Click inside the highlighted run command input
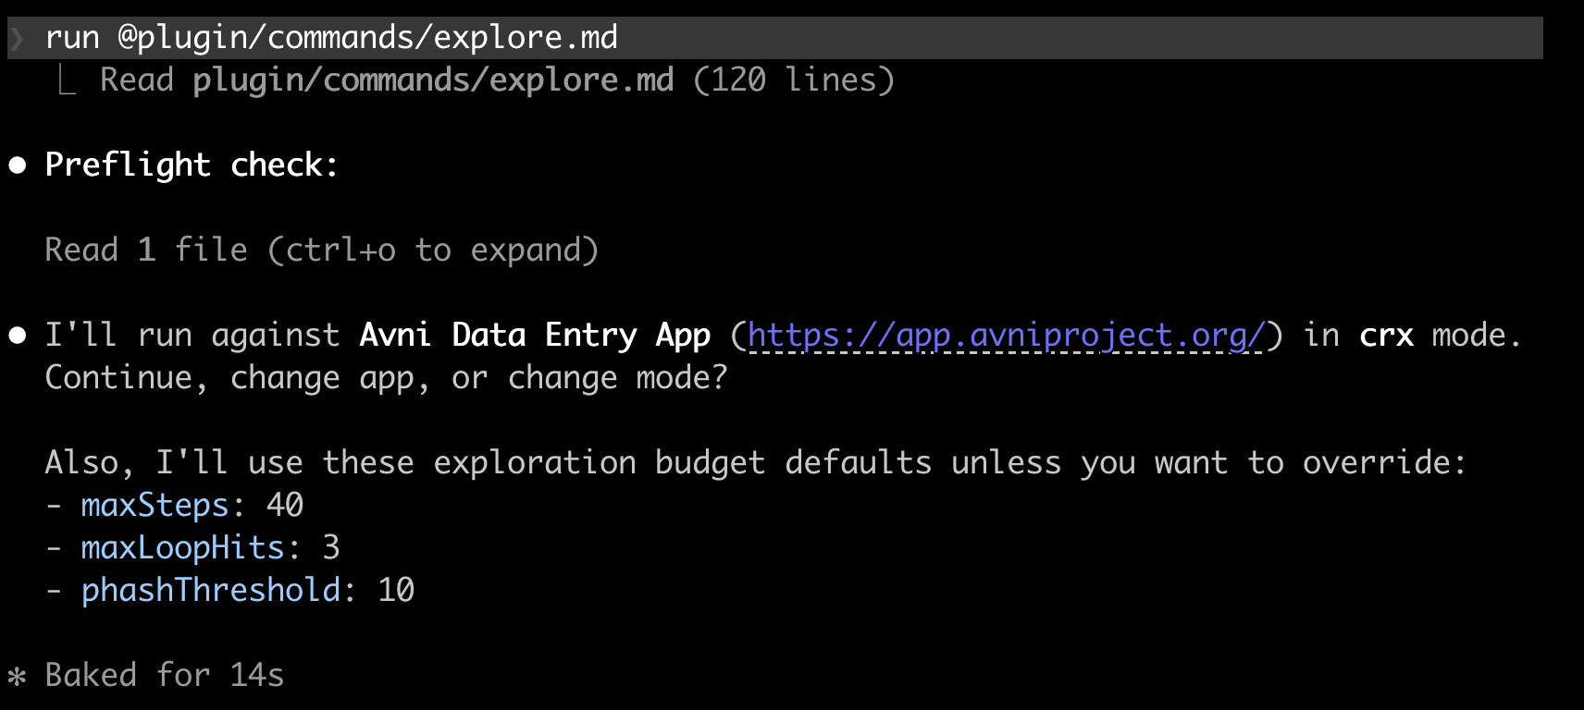 pyautogui.click(x=775, y=38)
